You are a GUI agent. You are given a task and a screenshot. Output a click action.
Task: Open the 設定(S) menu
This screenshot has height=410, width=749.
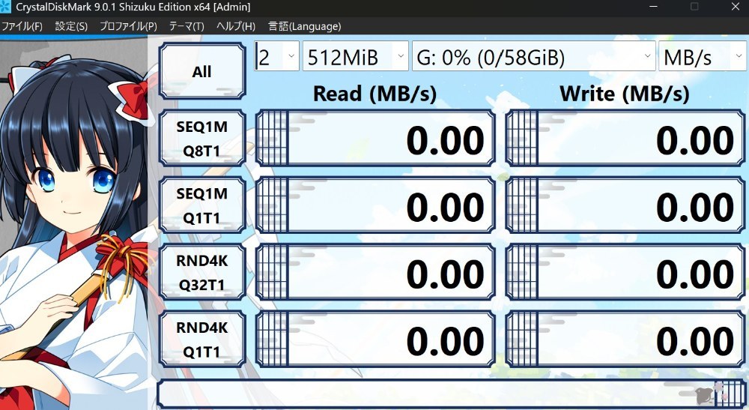71,26
